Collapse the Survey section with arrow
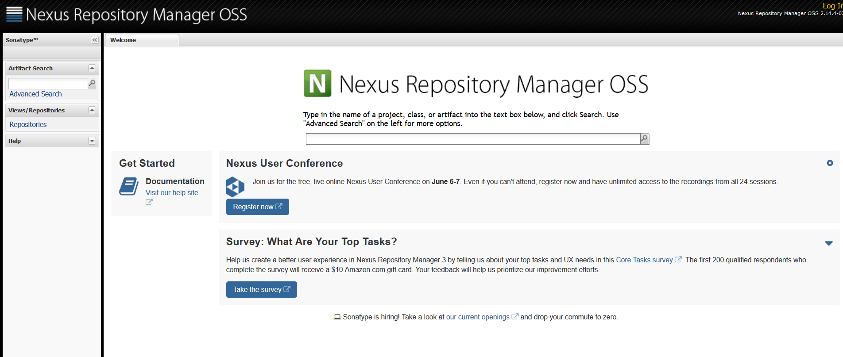The height and width of the screenshot is (357, 843). click(829, 243)
